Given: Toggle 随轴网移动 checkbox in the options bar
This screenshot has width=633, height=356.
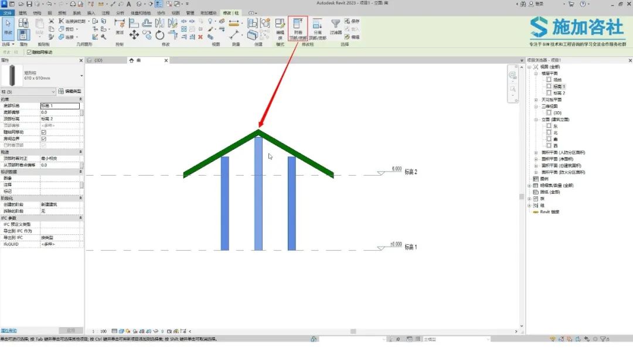Looking at the screenshot, I should tap(29, 52).
